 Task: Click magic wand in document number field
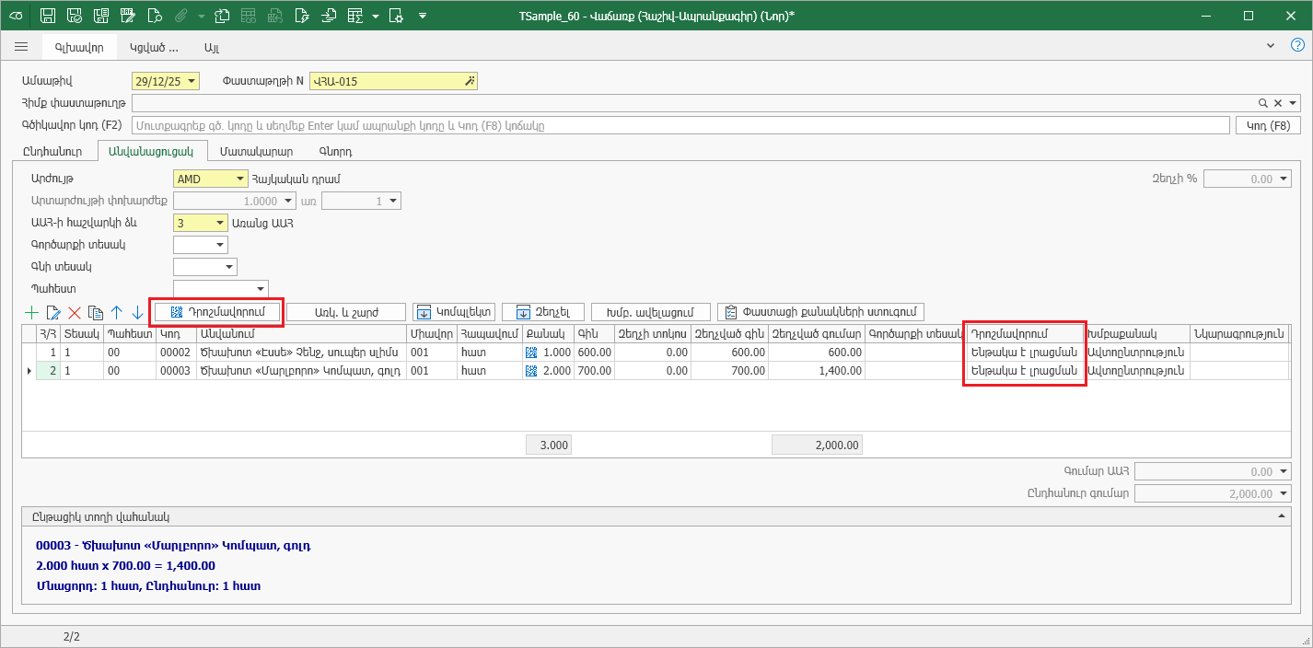tap(470, 81)
